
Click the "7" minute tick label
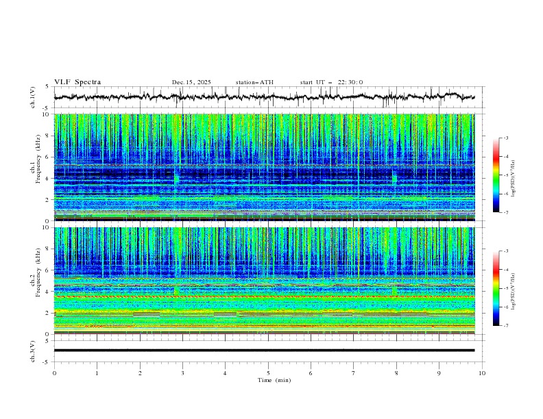coord(354,373)
